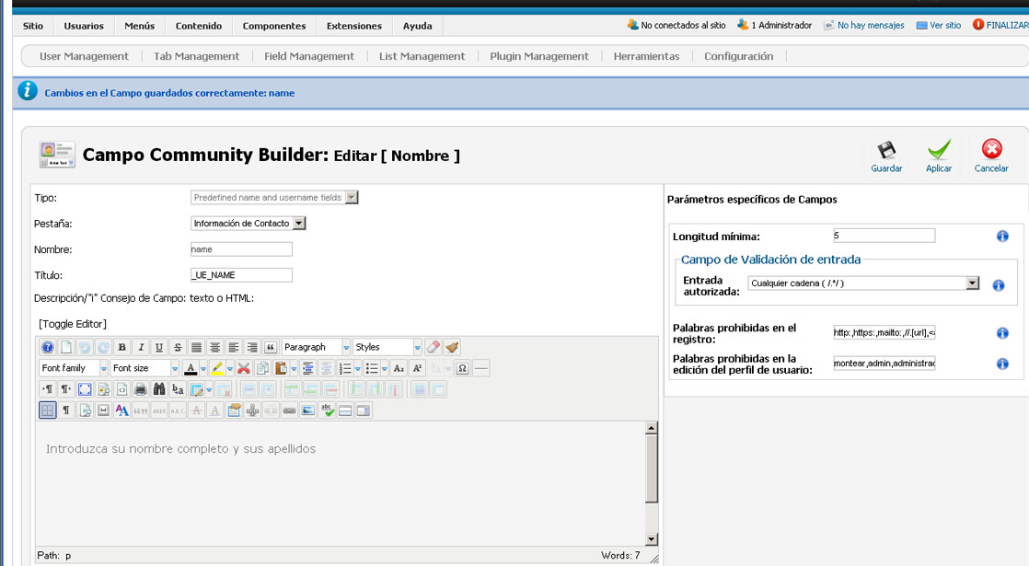Print the editor content

pos(141,389)
